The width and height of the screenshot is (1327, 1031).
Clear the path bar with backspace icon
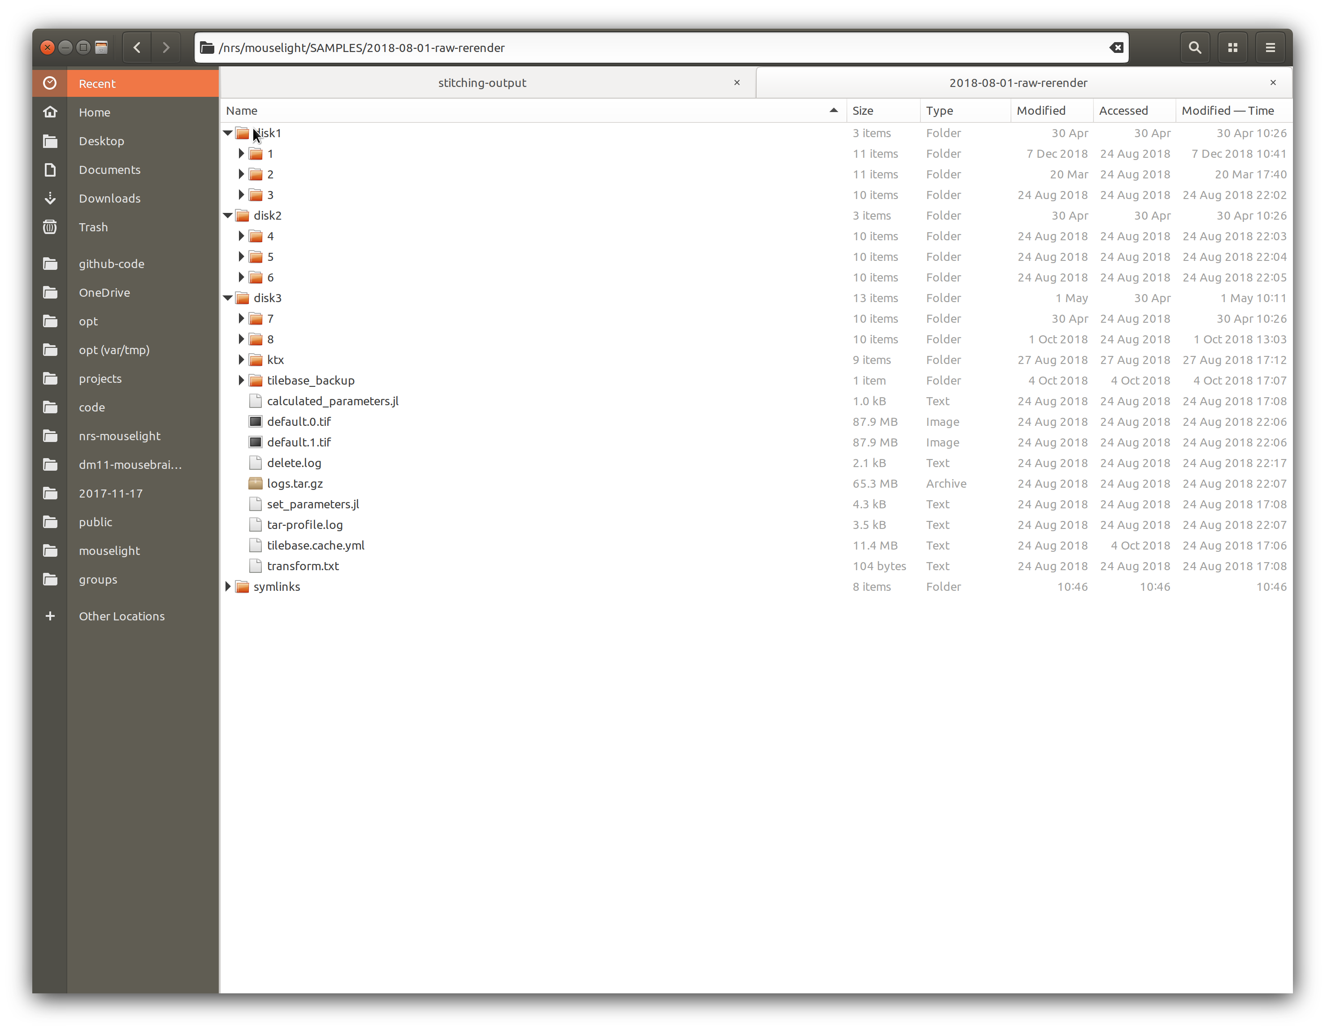tap(1115, 48)
